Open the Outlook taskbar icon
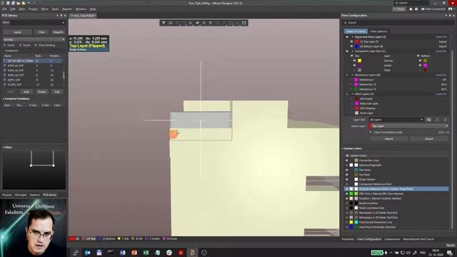 [87, 252]
